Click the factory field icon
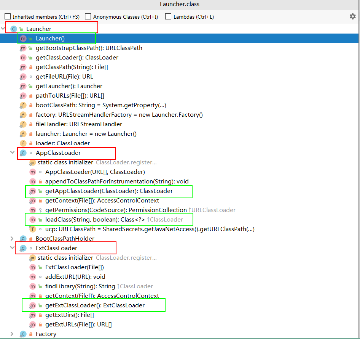This screenshot has width=360, height=339. [23, 115]
